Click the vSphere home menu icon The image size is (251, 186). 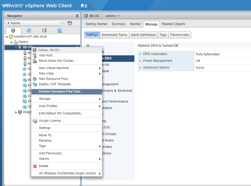pos(84,6)
